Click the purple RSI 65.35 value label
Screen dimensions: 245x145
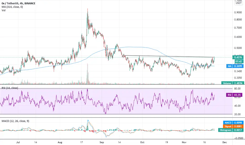tap(234, 95)
